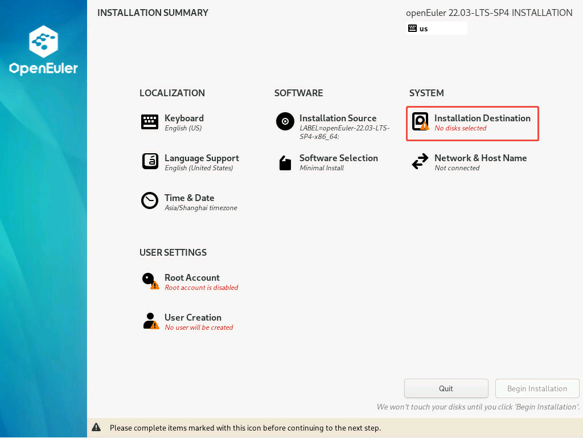
Task: Click the keyboard icon in the us layout indicator
Action: tap(412, 28)
